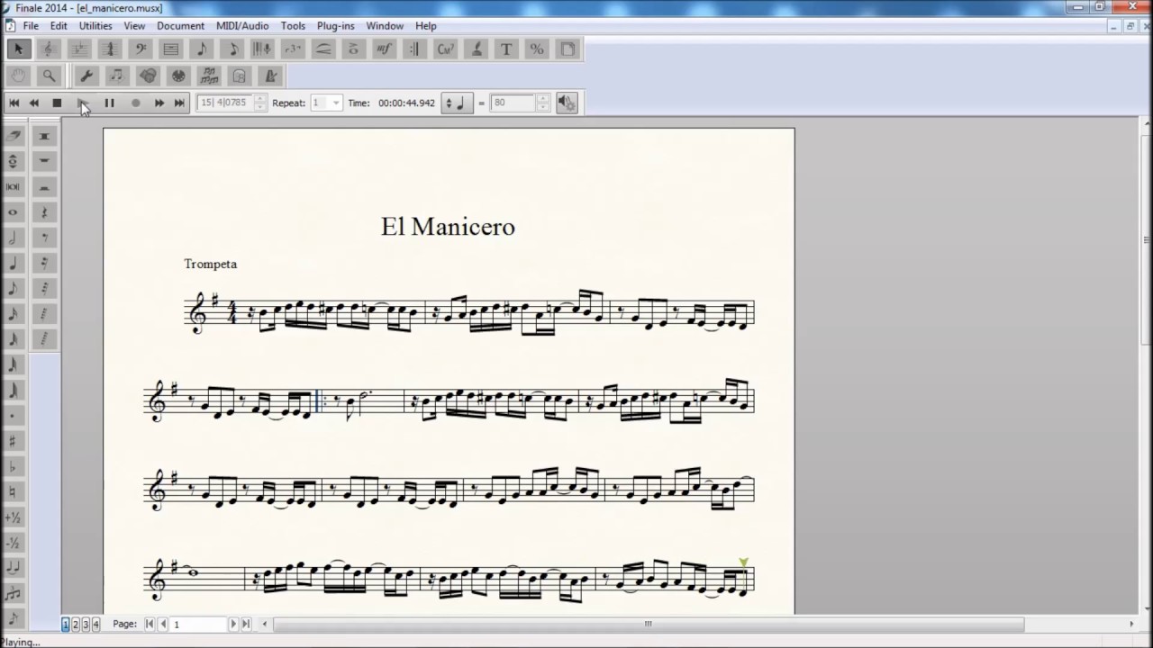Select the Lyrics tool

(476, 49)
